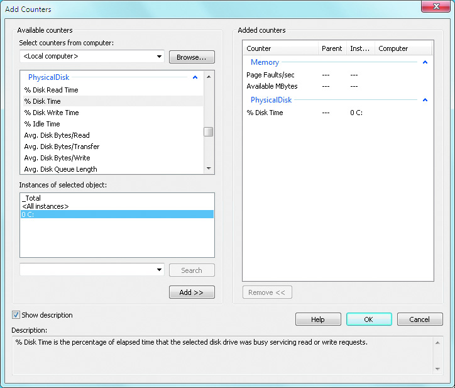Select the _Total instance
The height and width of the screenshot is (388, 455).
tap(118, 198)
